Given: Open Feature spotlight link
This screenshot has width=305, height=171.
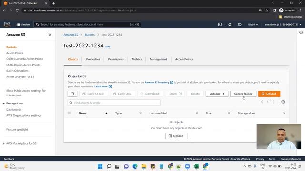Looking at the screenshot, I should pos(17,130).
